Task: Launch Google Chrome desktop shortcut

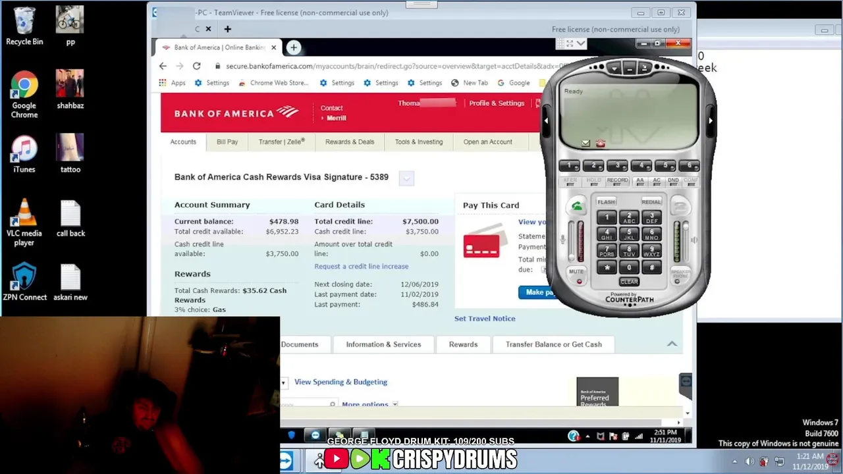Action: click(x=24, y=95)
